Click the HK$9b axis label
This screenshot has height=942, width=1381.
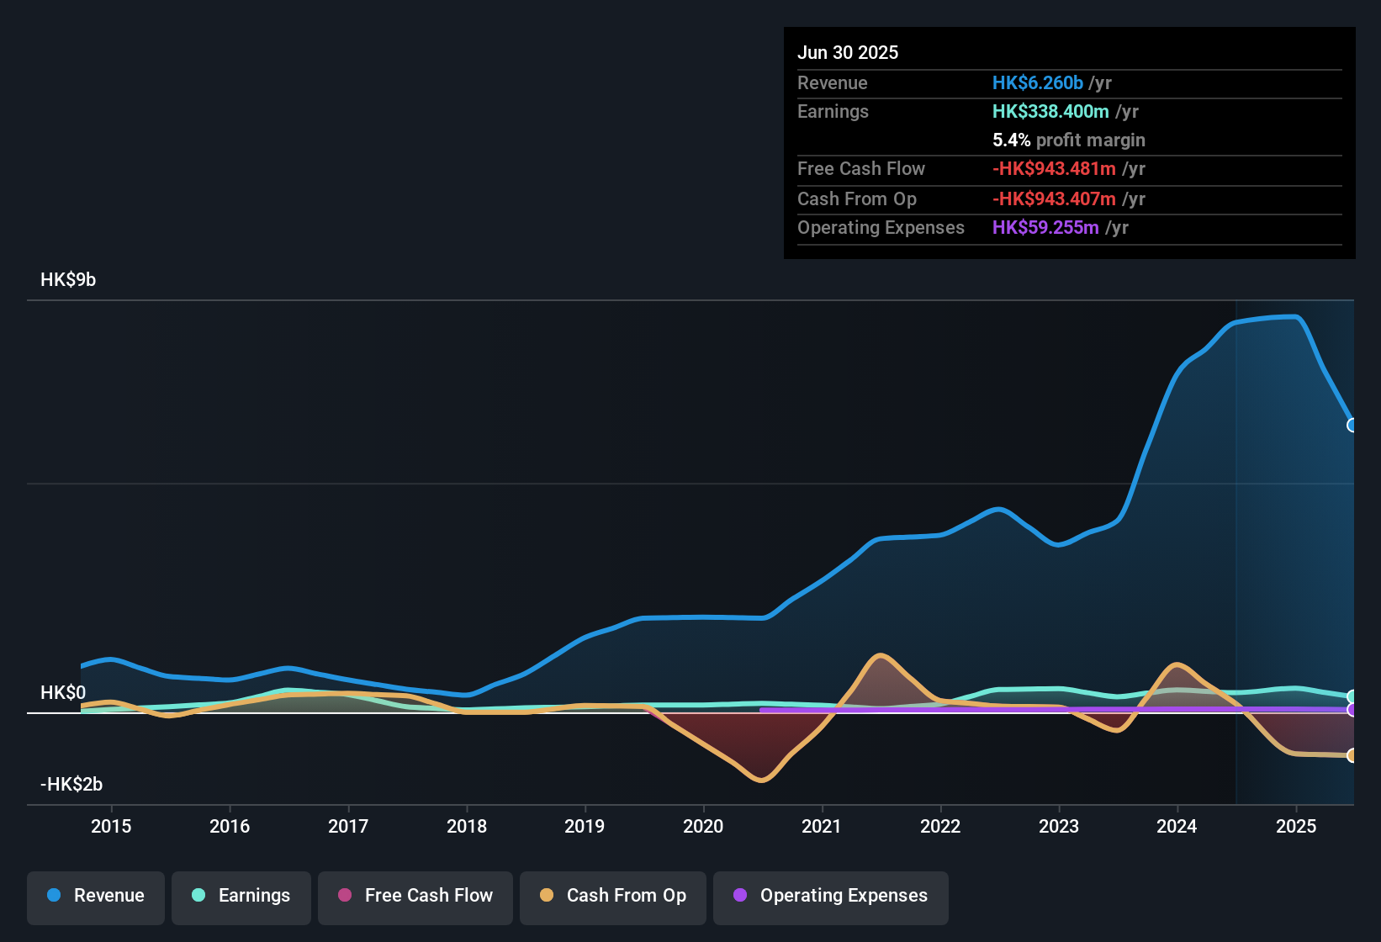[67, 280]
